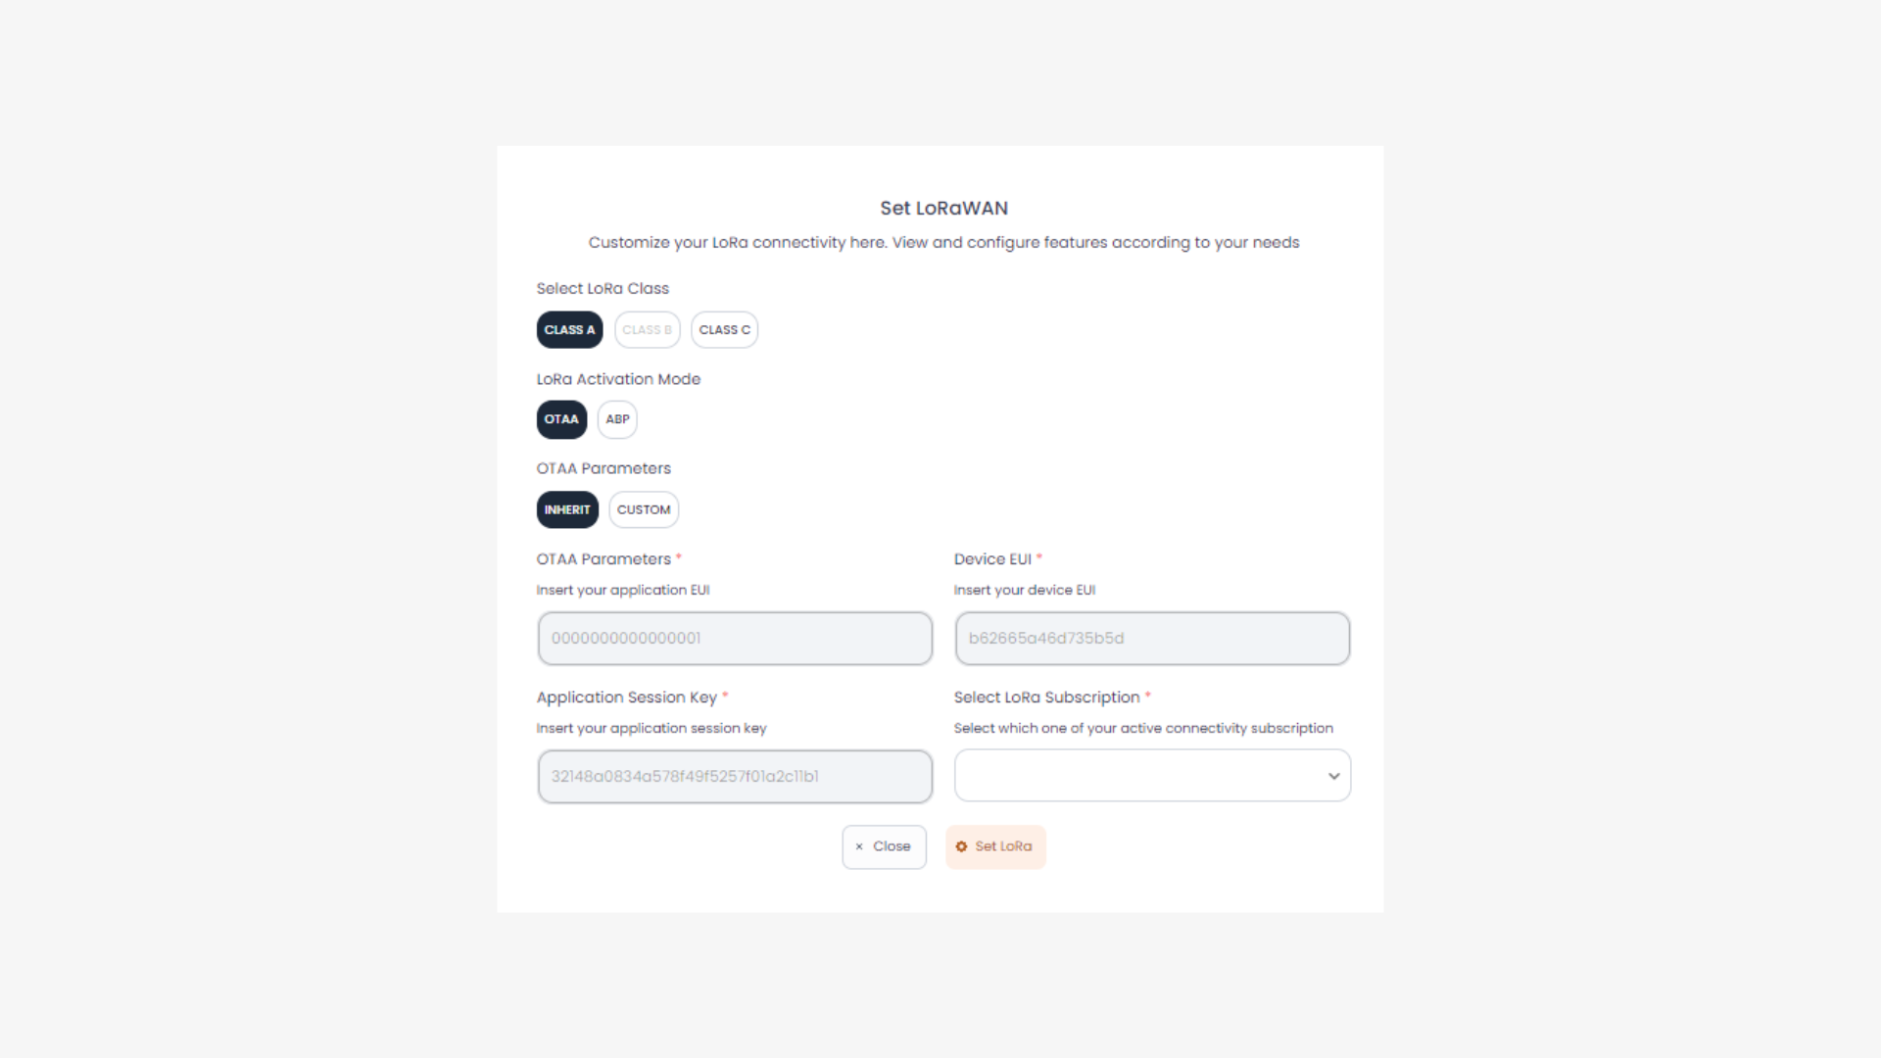Choose the CLASS C option
This screenshot has width=1881, height=1058.
pyautogui.click(x=724, y=330)
